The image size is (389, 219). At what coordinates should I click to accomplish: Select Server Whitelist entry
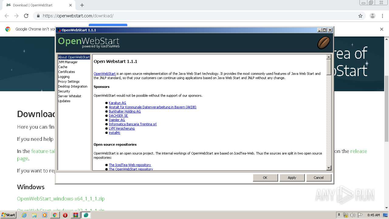[70, 96]
